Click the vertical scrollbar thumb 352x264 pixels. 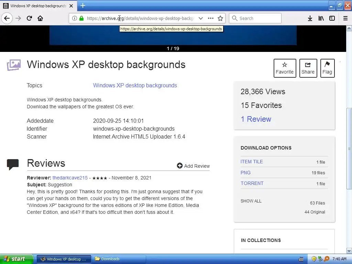tap(349, 148)
